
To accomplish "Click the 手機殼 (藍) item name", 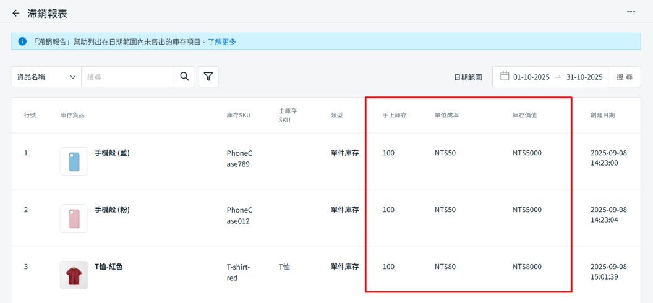I will (x=112, y=153).
